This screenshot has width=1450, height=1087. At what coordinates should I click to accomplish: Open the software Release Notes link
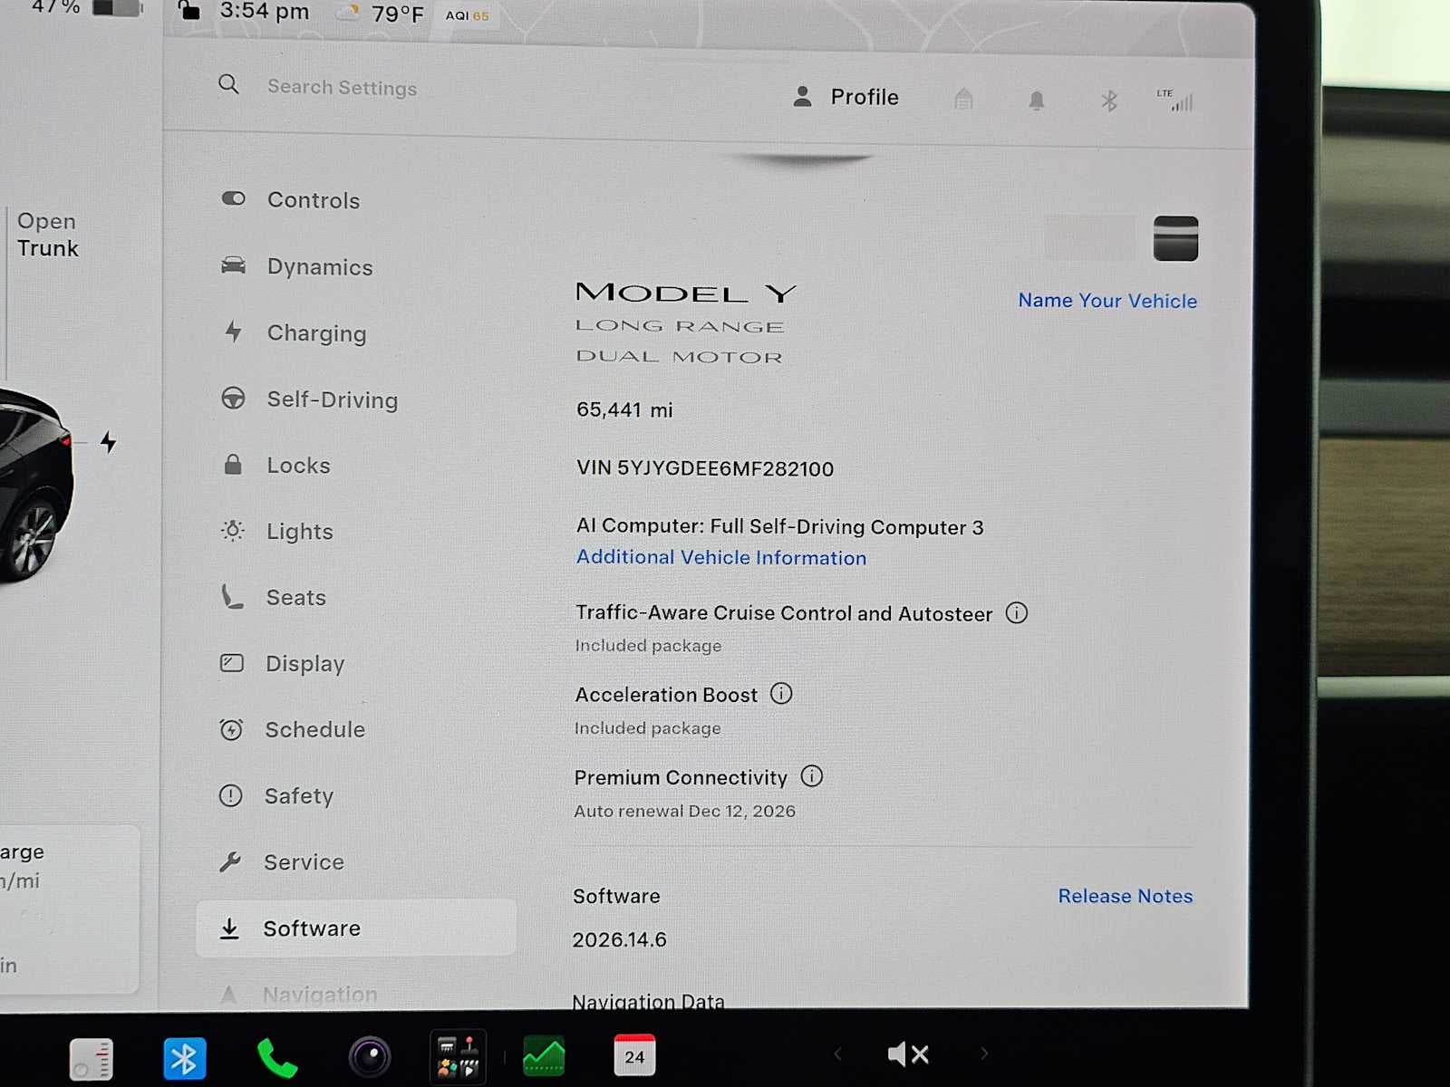pos(1126,896)
